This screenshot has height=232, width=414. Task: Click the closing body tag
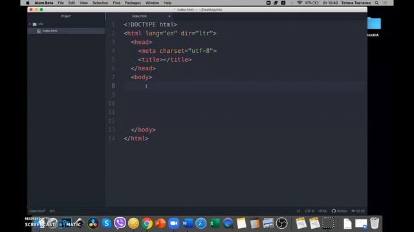[143, 130]
